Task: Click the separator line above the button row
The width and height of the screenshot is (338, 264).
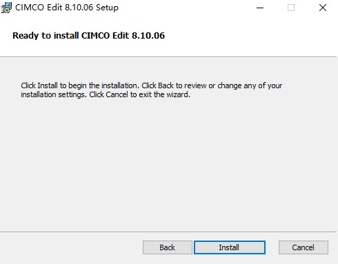Action: [x=168, y=232]
